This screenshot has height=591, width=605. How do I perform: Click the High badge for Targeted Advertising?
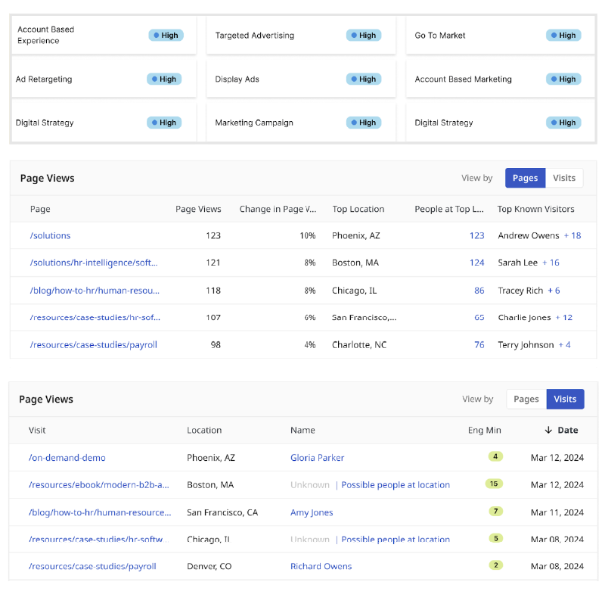click(x=364, y=36)
